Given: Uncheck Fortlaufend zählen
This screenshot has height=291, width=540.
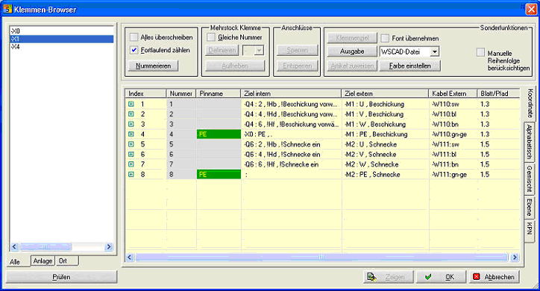Looking at the screenshot, I should tap(134, 50).
